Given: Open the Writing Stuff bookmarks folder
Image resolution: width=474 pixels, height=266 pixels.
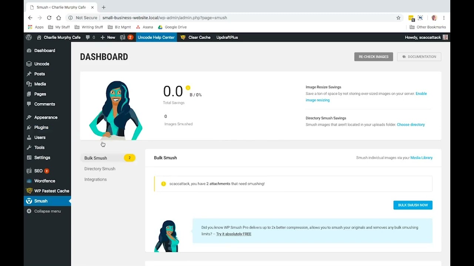Looking at the screenshot, I should point(89,27).
